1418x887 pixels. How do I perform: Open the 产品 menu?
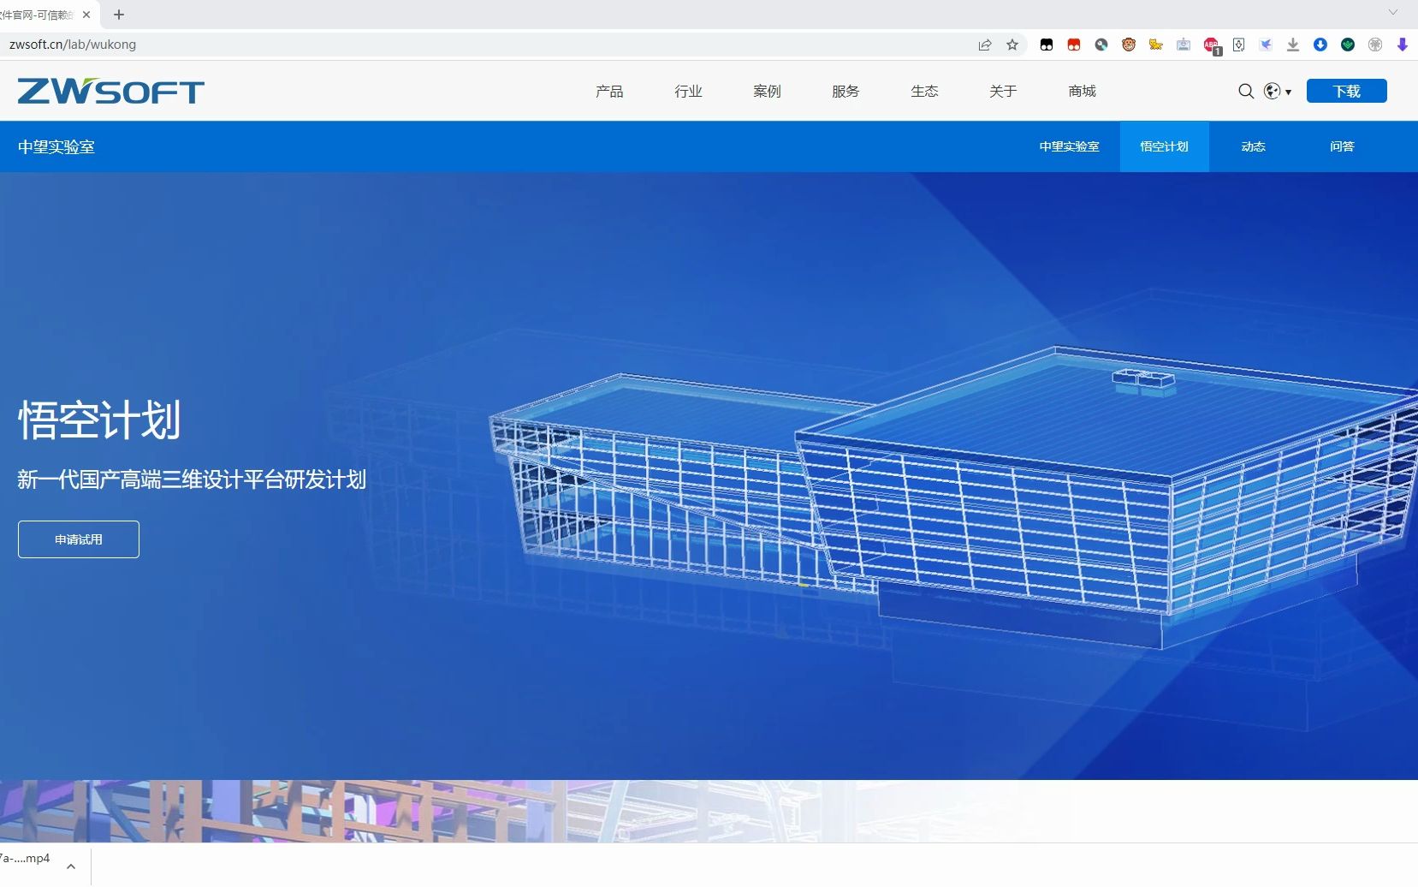point(609,91)
